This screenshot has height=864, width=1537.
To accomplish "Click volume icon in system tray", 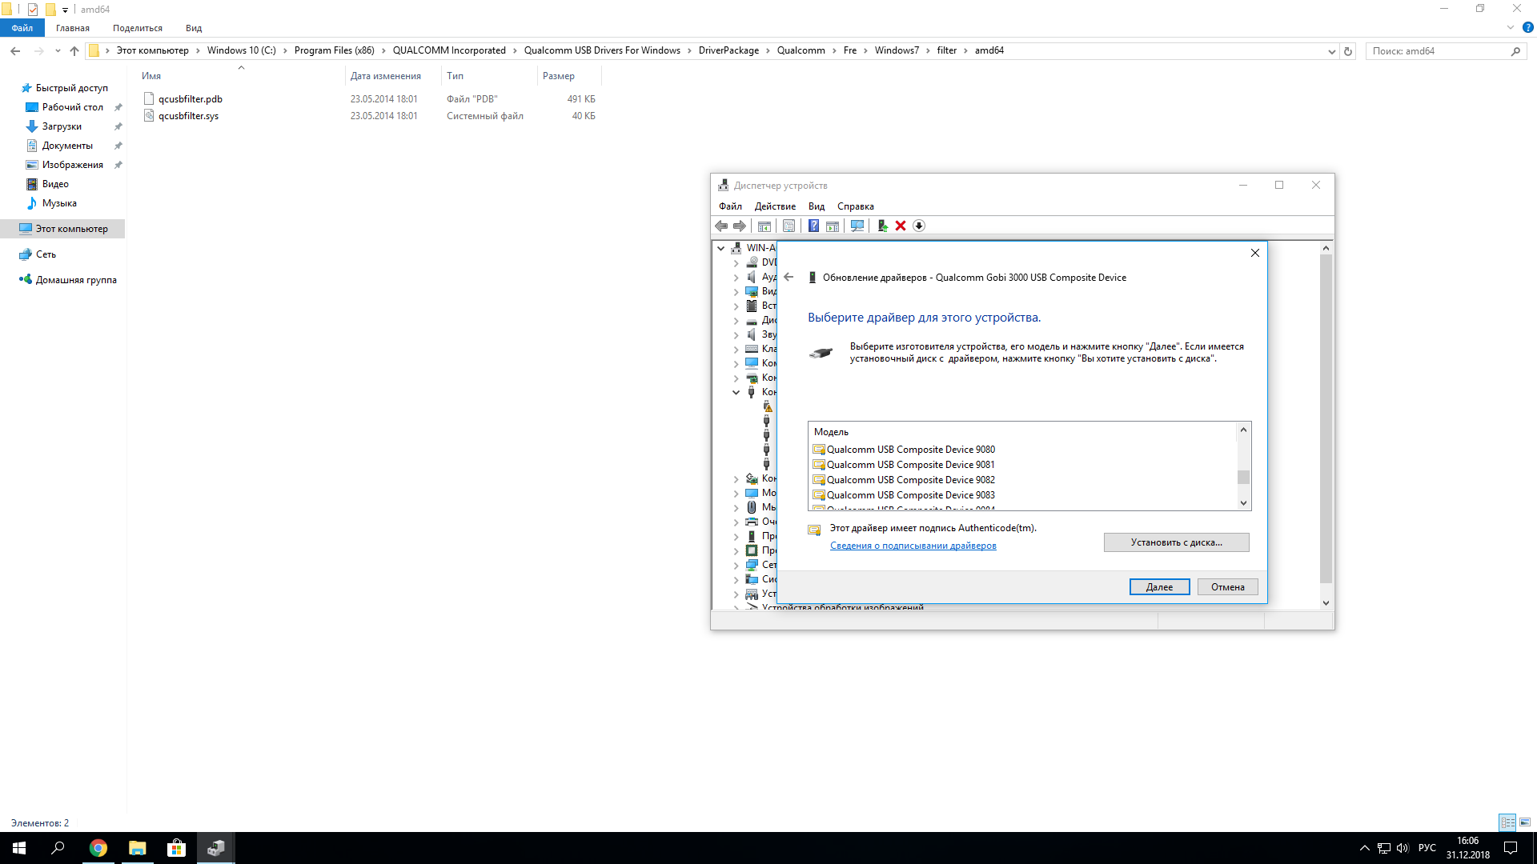I will (x=1403, y=848).
